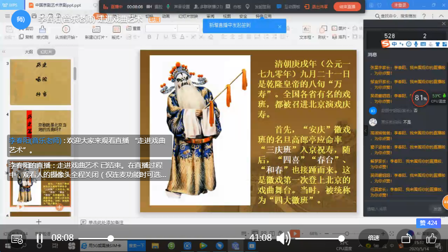Open the 视图 view tab
This screenshot has height=252, width=448.
[x=227, y=16]
